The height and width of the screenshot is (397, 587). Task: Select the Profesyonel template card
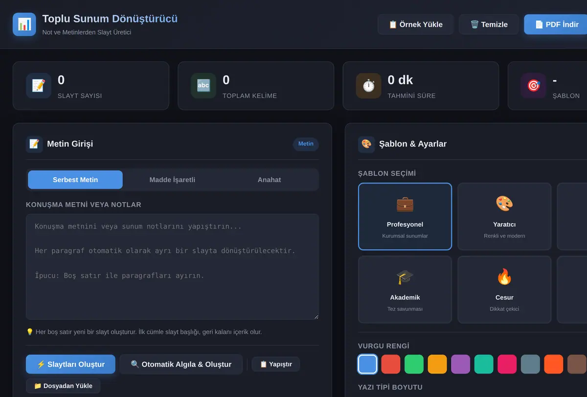[405, 216]
